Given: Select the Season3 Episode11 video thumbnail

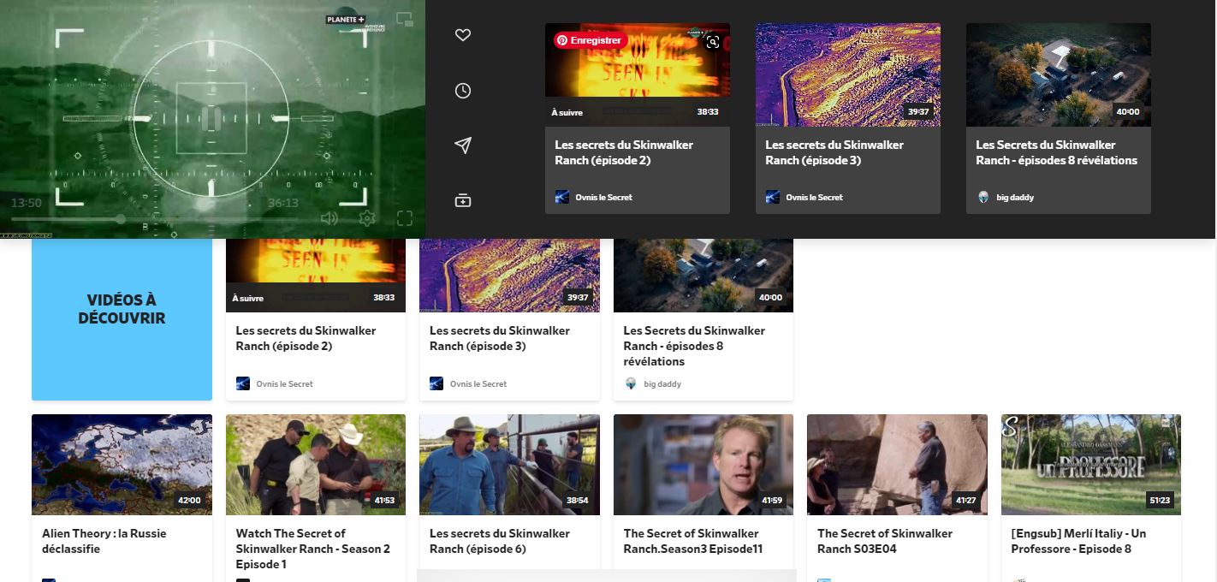Looking at the screenshot, I should point(703,464).
